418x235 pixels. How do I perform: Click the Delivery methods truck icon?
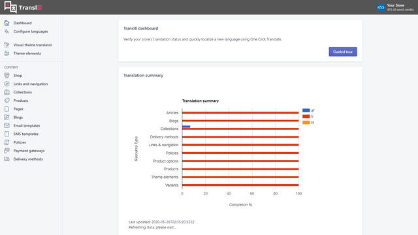point(7,159)
